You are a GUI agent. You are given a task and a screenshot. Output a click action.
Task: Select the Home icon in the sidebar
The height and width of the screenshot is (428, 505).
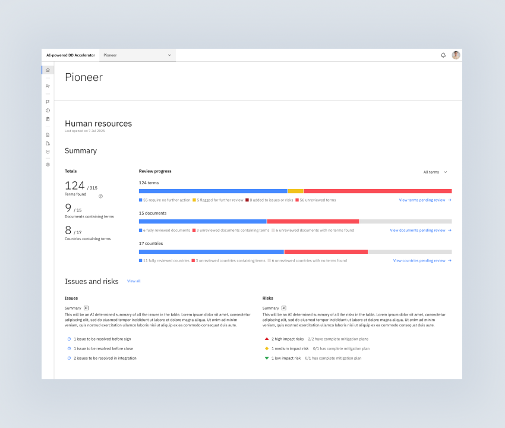(x=48, y=70)
